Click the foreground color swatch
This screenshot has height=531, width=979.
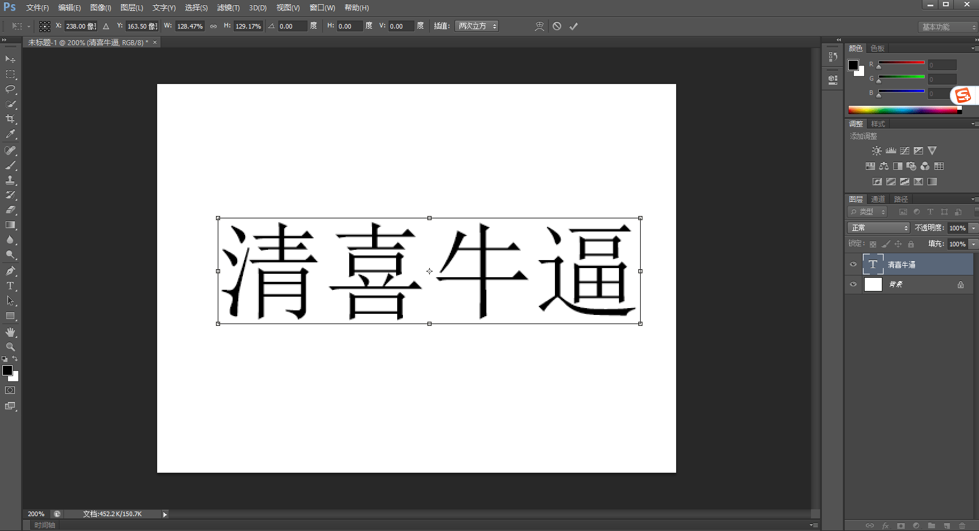(8, 370)
